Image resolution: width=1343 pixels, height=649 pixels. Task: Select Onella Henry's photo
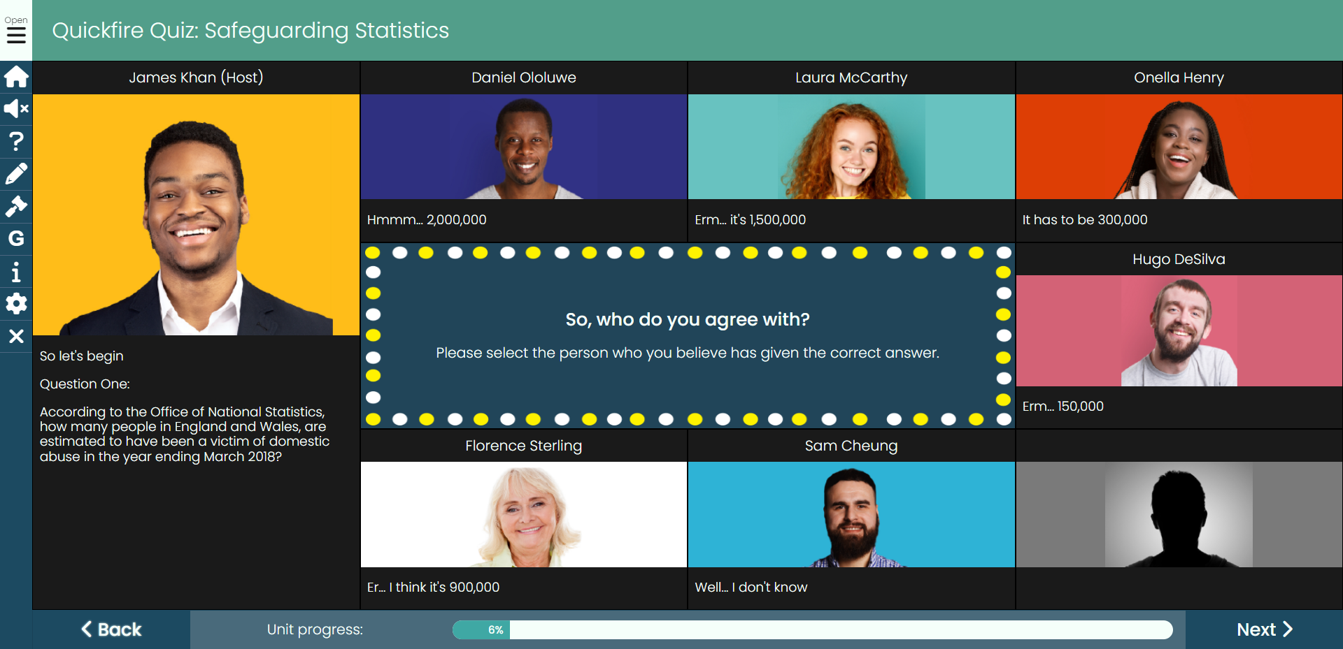pos(1179,147)
